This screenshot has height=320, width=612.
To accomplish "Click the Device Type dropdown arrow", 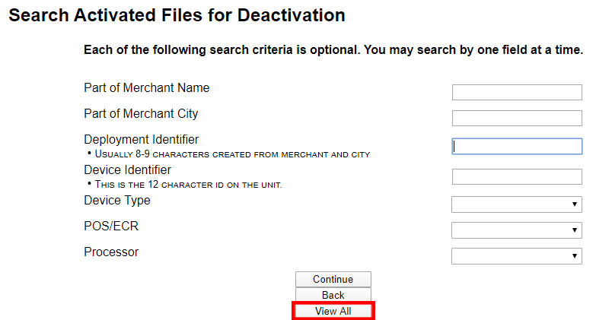I will (x=574, y=204).
